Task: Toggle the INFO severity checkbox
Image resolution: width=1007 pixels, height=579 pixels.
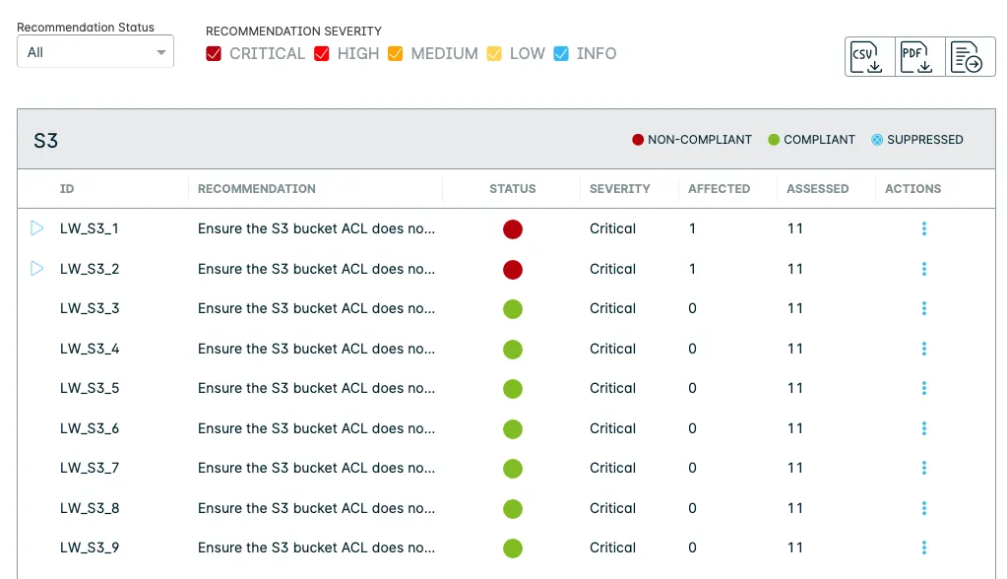Action: [x=561, y=53]
